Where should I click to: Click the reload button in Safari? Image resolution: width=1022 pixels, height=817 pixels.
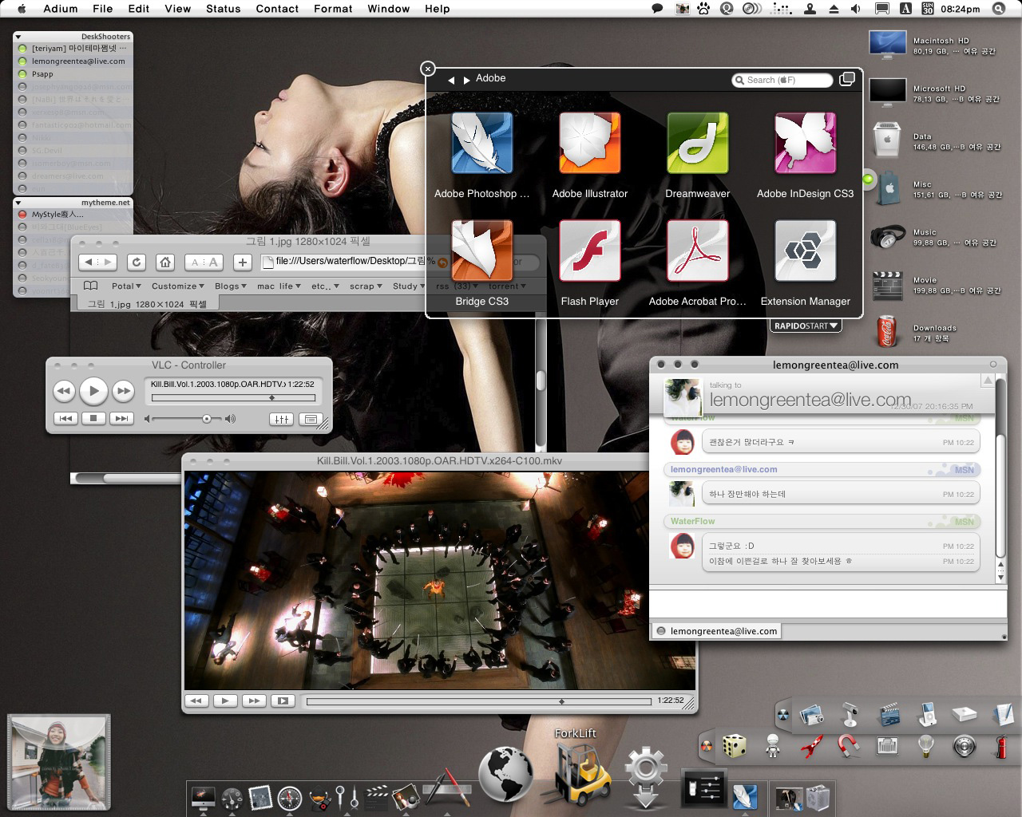[137, 262]
